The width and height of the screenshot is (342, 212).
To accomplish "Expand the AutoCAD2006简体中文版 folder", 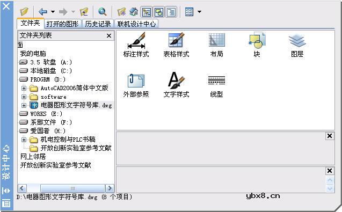I will click(x=24, y=88).
